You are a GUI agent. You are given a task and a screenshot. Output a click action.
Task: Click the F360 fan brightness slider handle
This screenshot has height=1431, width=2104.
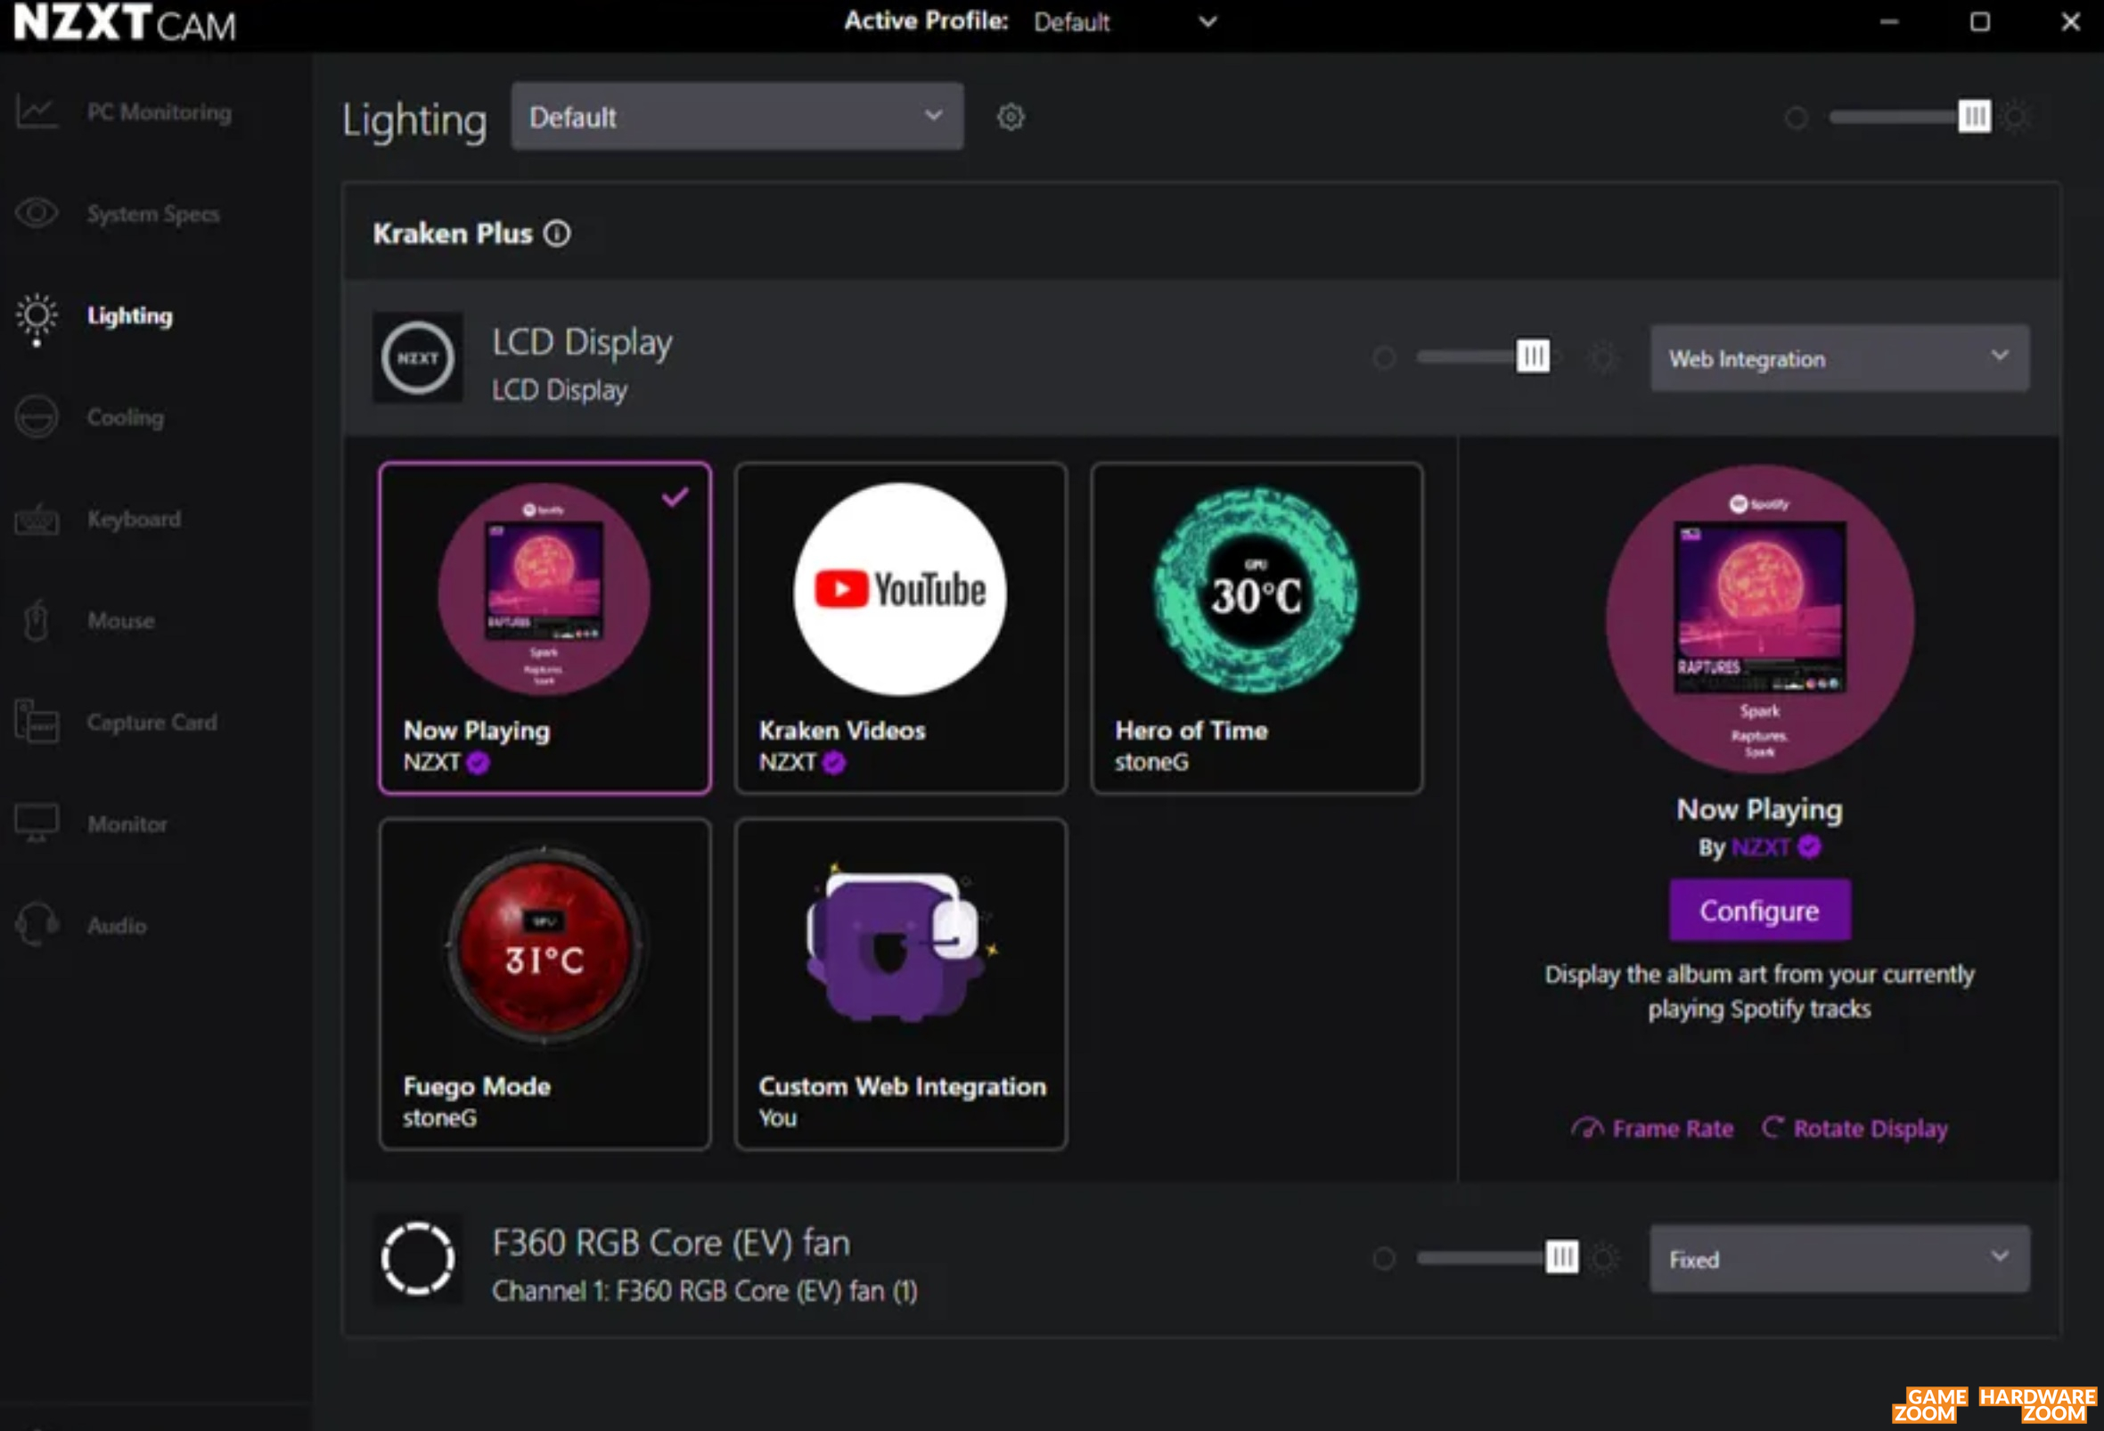tap(1561, 1257)
